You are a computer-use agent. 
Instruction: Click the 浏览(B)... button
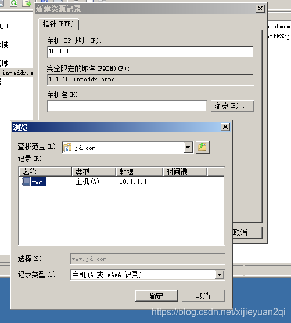point(232,106)
